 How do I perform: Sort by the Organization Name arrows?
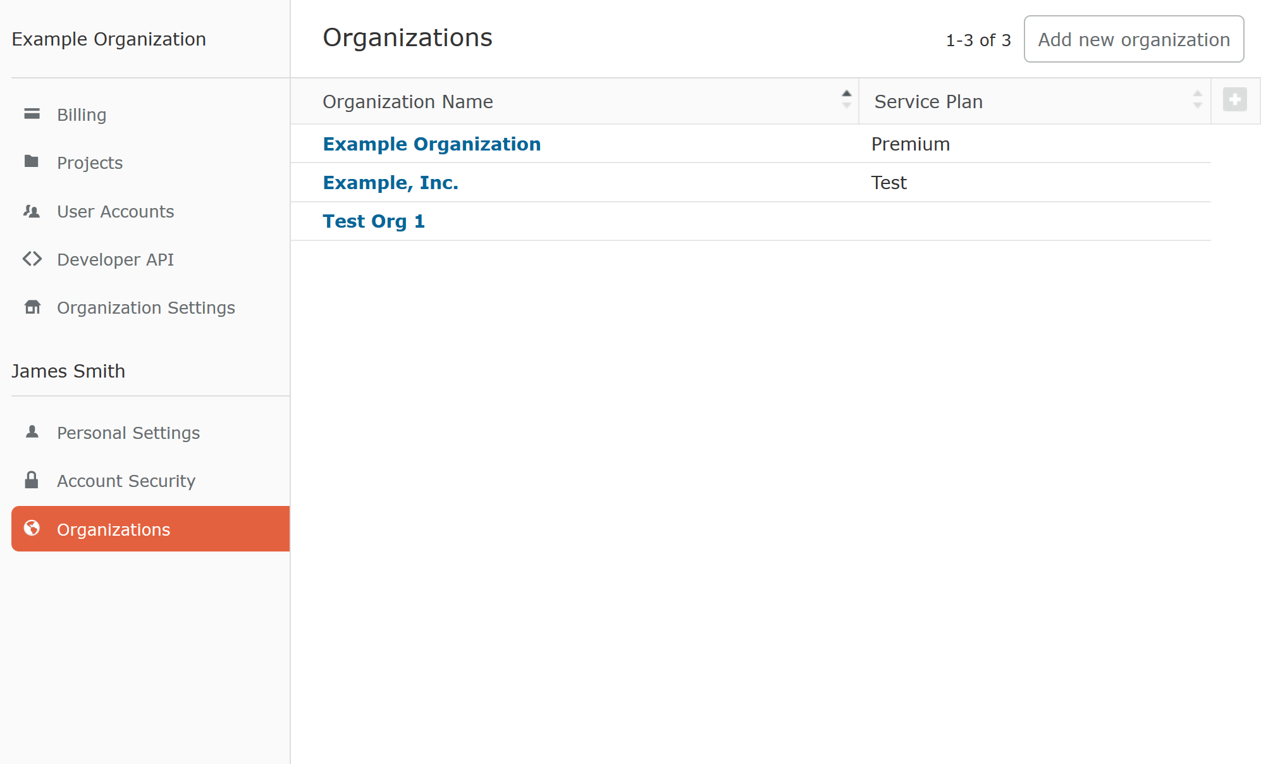[846, 99]
